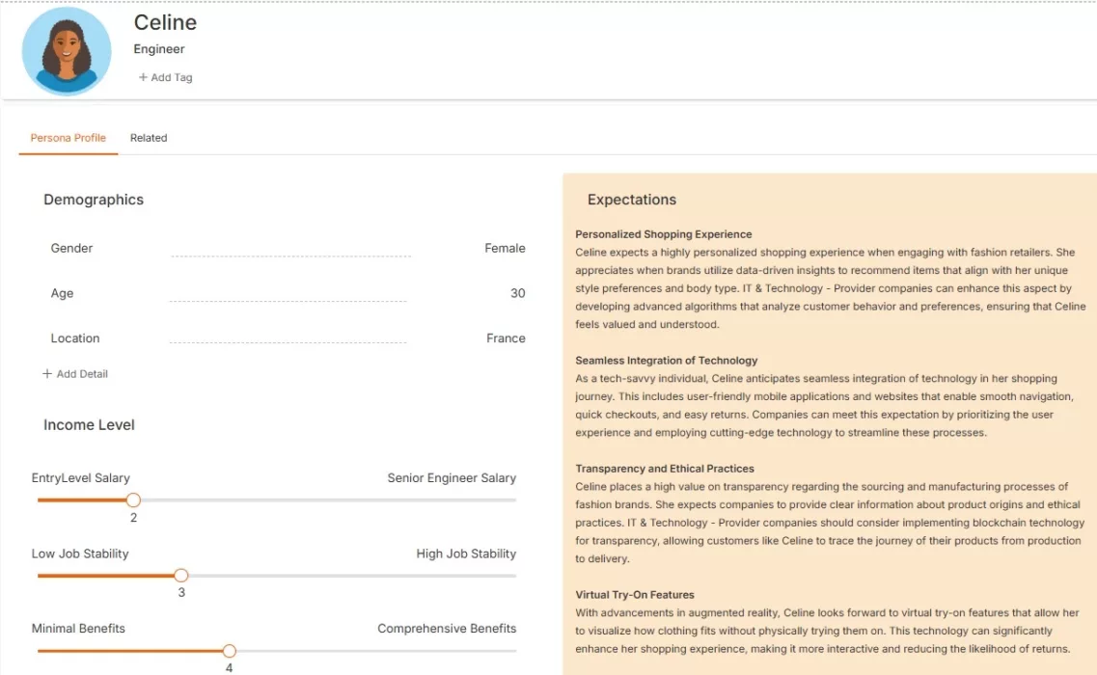Switch to the Related tab
The width and height of the screenshot is (1097, 675).
(x=149, y=138)
